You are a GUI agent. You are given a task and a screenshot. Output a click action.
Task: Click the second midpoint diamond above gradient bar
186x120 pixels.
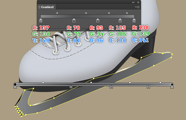click(86, 13)
